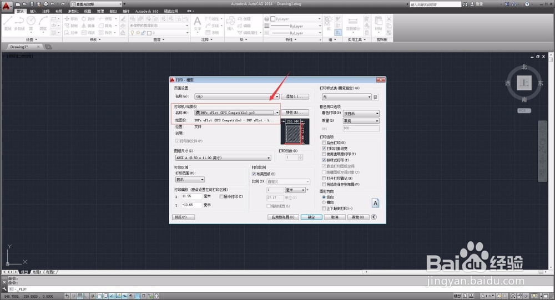This screenshot has width=555, height=300.
Task: Select the Insert block (插入) tool
Action: tap(230, 23)
